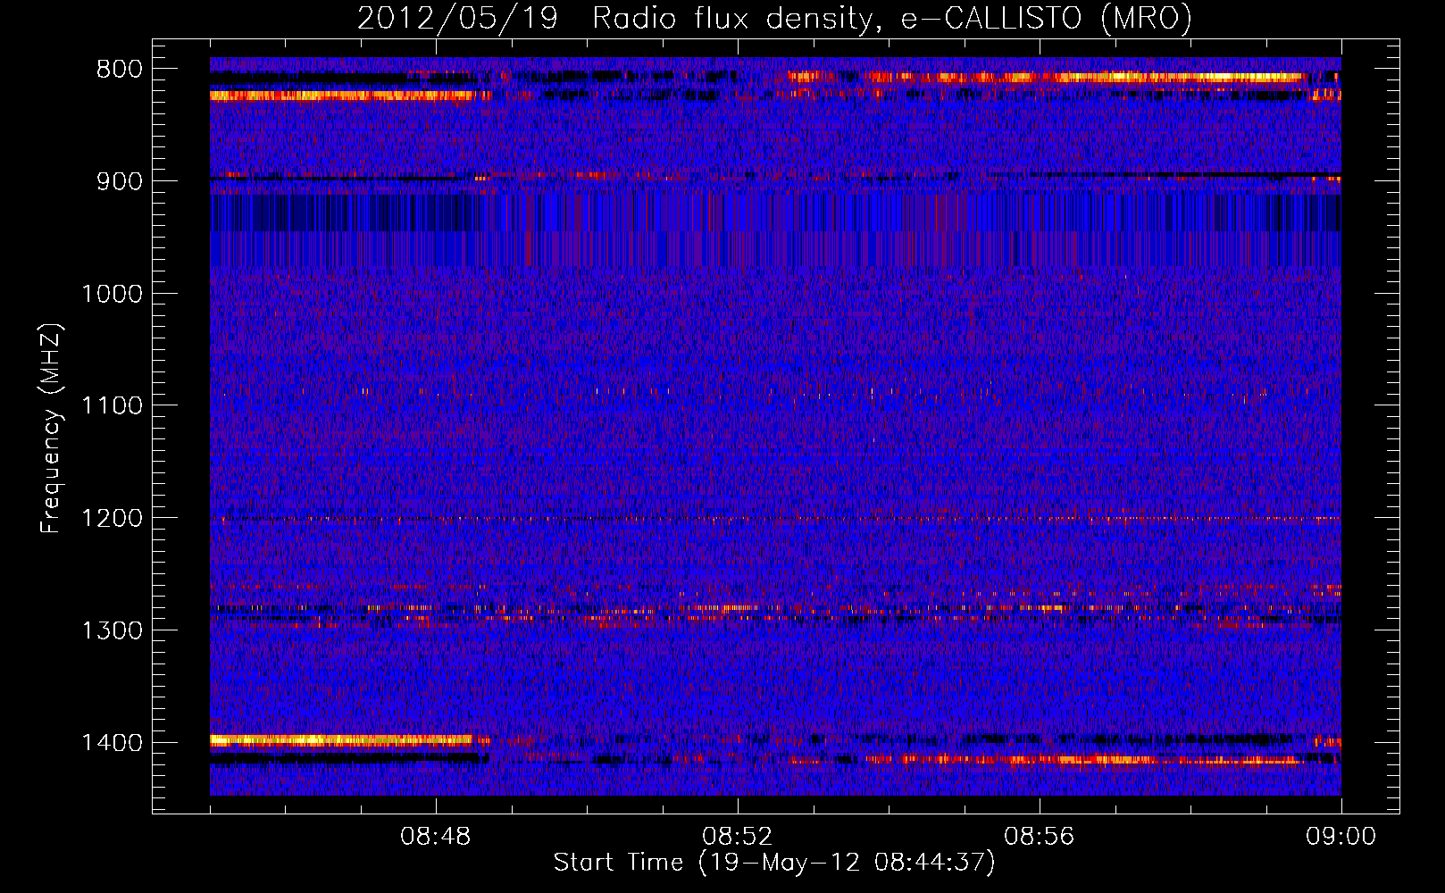Click the 800 frequency tick label

click(120, 70)
